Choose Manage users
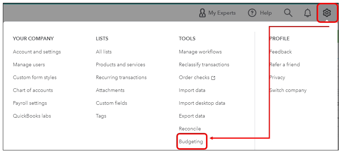This screenshot has height=155, width=343. pos(29,65)
